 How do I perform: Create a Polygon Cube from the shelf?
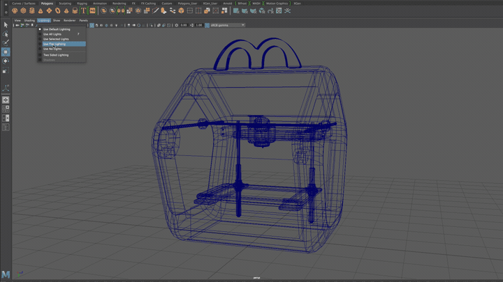24,11
